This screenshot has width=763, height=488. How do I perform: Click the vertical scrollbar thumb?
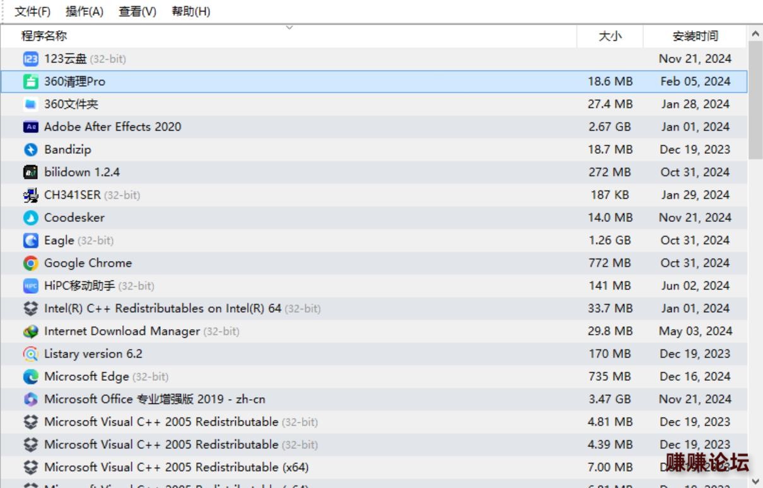pos(756,101)
